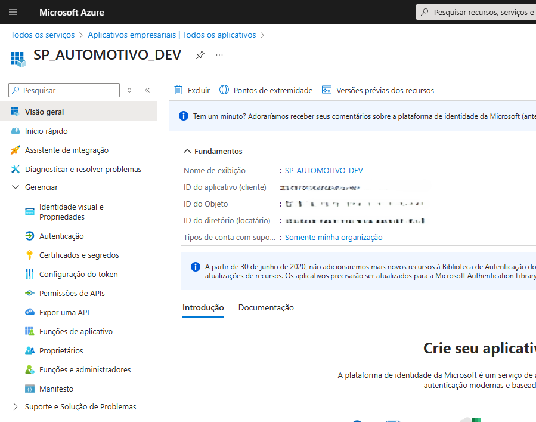
Task: Collapse the Gerenciar section
Action: 16,187
